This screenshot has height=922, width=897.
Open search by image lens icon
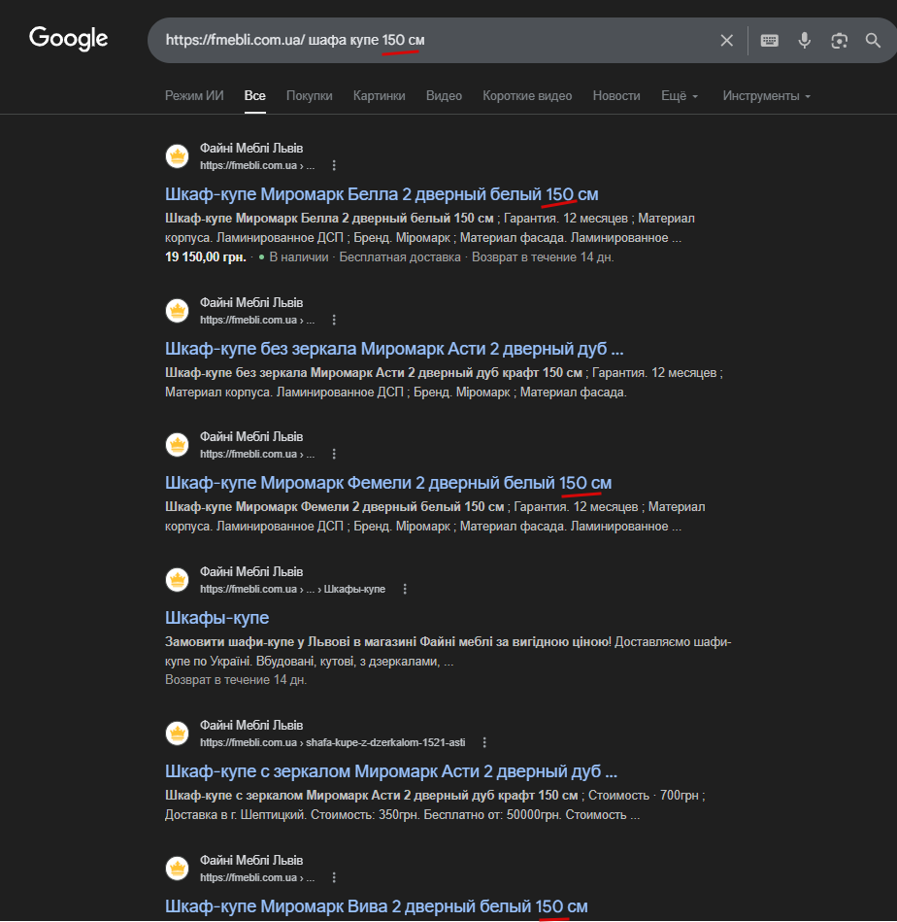pyautogui.click(x=840, y=40)
